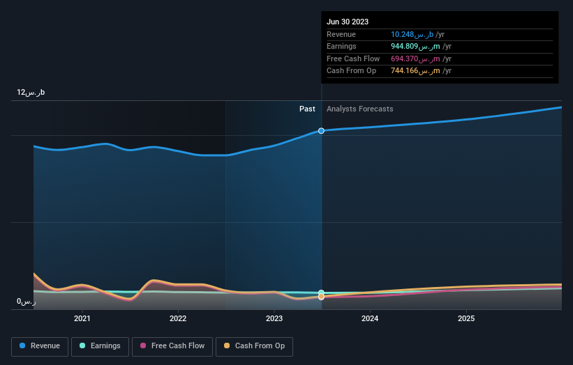Click the 'Past' label on chart

pyautogui.click(x=307, y=109)
